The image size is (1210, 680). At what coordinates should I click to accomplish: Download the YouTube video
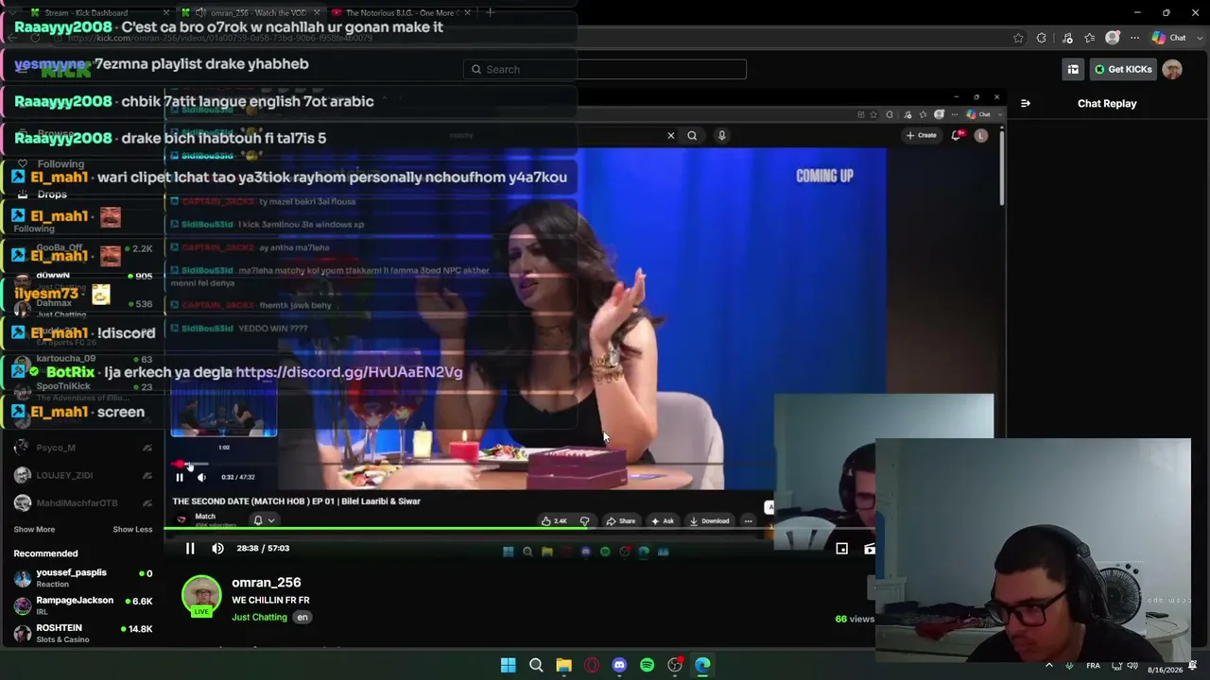[x=709, y=520]
